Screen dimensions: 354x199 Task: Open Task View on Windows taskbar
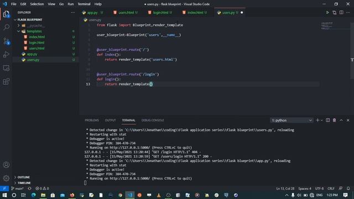click(23, 195)
